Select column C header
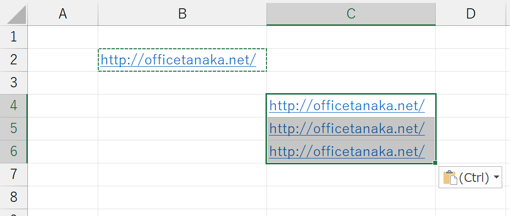The image size is (510, 216). pyautogui.click(x=351, y=14)
